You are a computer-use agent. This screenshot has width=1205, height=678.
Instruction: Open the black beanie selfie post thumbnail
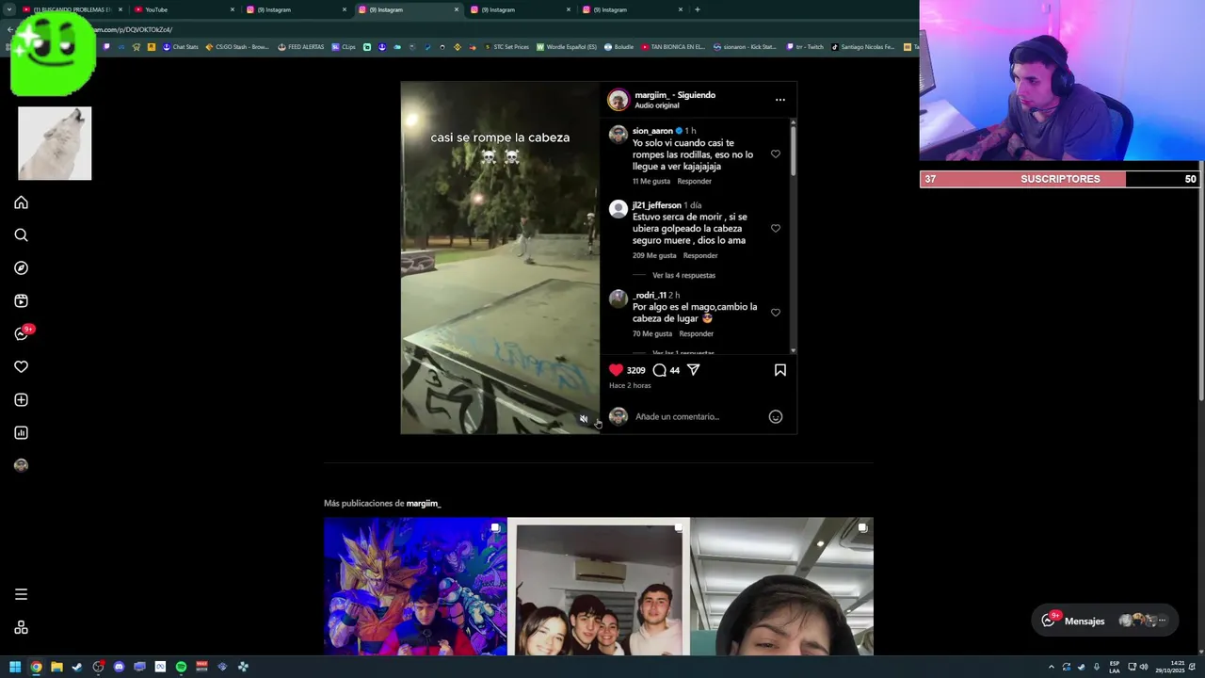point(782,586)
